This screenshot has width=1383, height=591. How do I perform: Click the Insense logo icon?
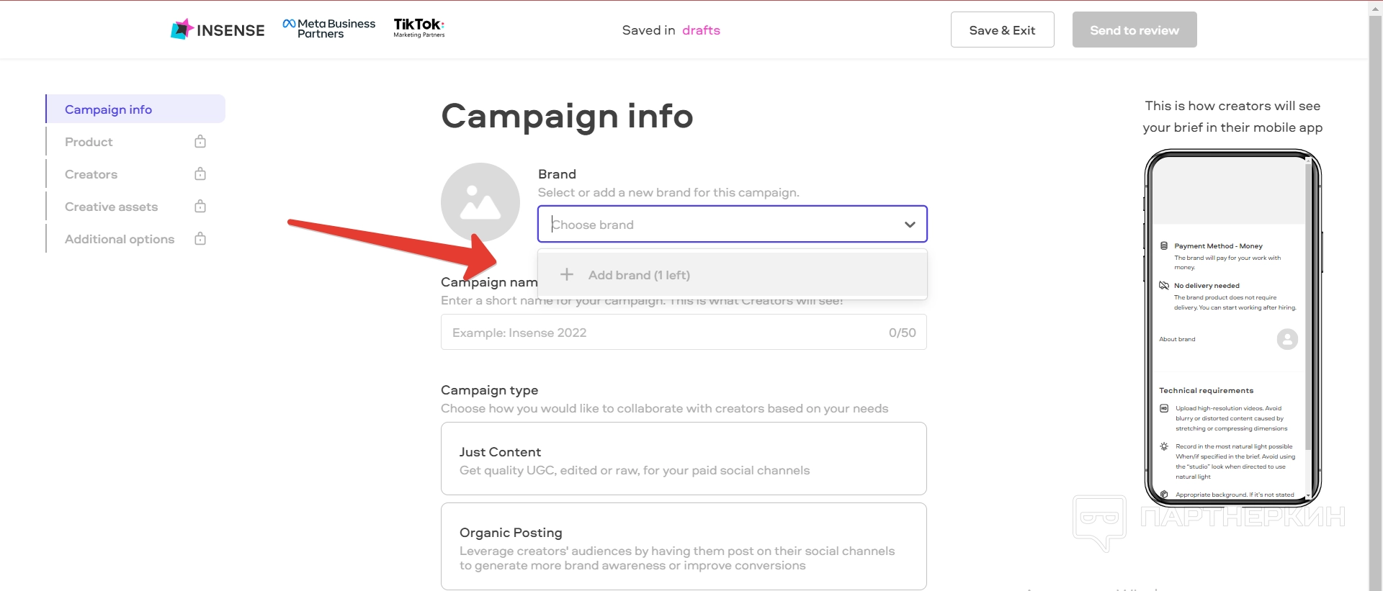point(182,30)
